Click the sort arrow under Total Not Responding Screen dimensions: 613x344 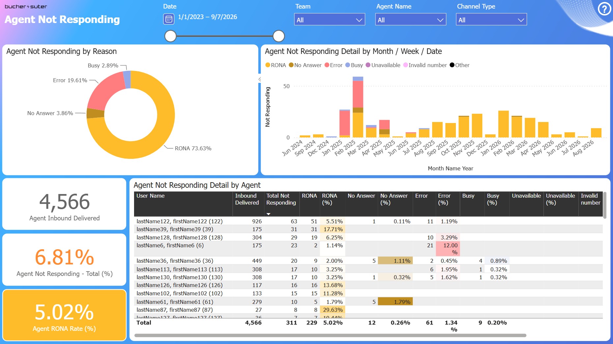pos(268,214)
